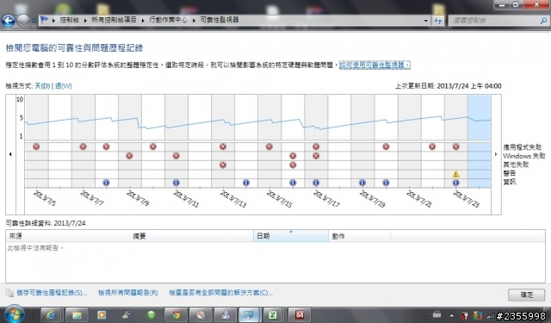Click the 此檢視中沒有報告 message
Screen dimensions: 551x323
coord(35,248)
